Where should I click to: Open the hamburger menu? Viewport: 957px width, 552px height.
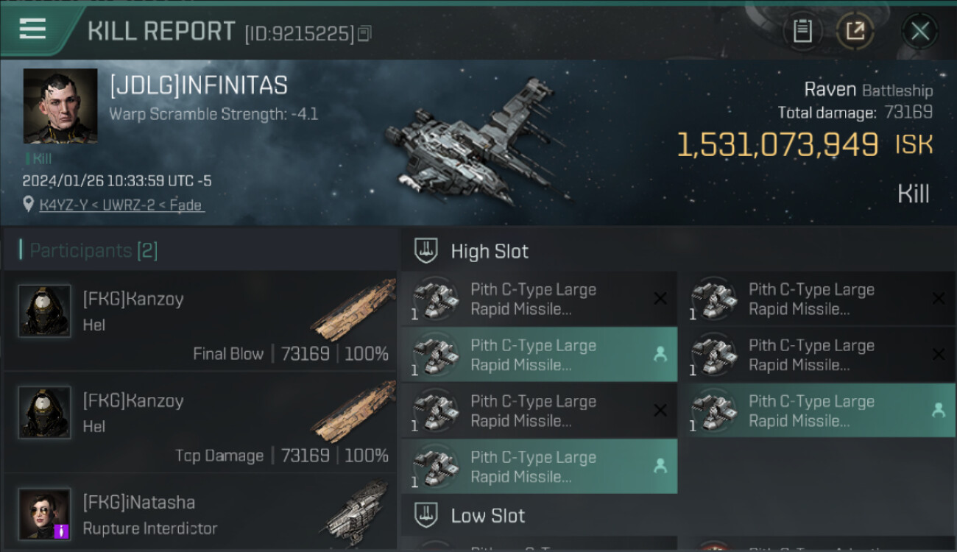click(x=32, y=29)
